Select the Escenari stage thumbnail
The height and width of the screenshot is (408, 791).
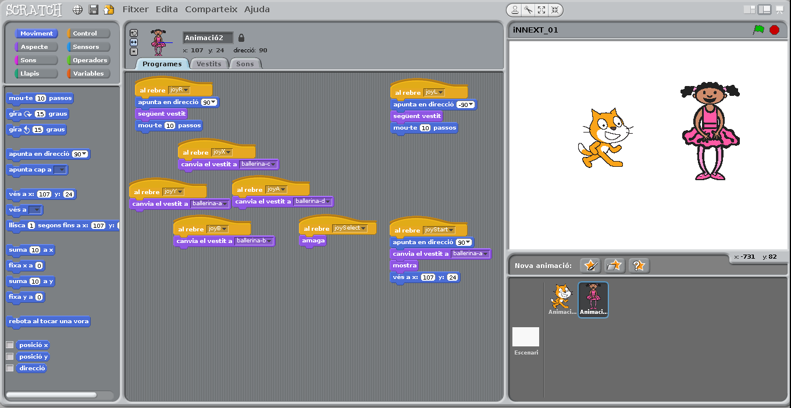coord(526,341)
